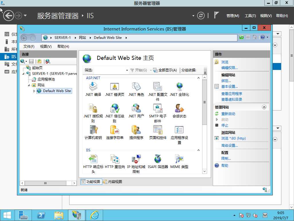Open the 管理(M) menu in Server Manager
Image resolution: width=294 pixels, height=221 pixels.
pos(233,16)
